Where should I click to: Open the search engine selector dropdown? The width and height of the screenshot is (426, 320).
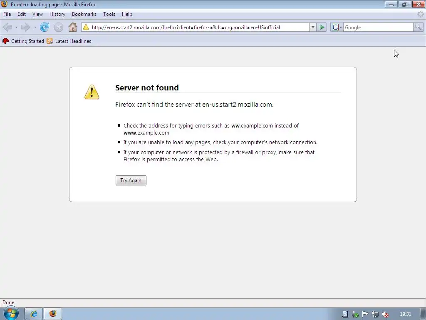coord(341,27)
